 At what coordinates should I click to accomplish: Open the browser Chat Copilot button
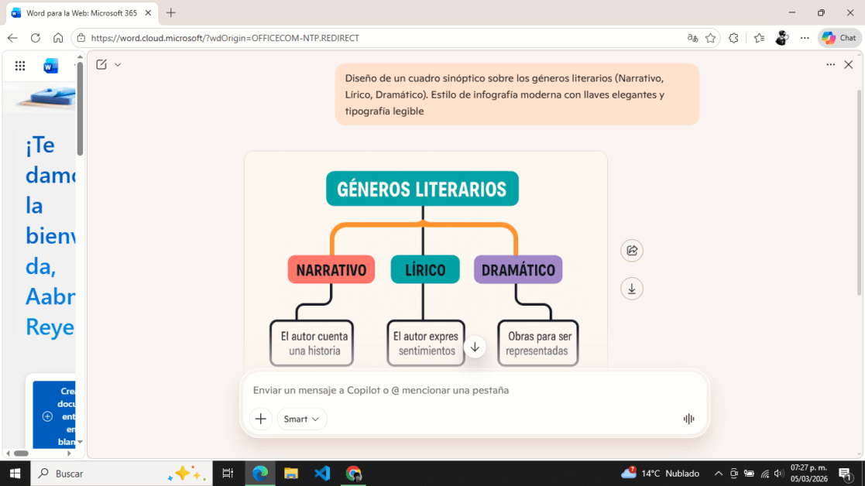click(x=839, y=38)
